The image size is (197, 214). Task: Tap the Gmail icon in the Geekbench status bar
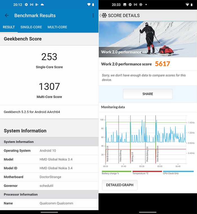[32, 5]
